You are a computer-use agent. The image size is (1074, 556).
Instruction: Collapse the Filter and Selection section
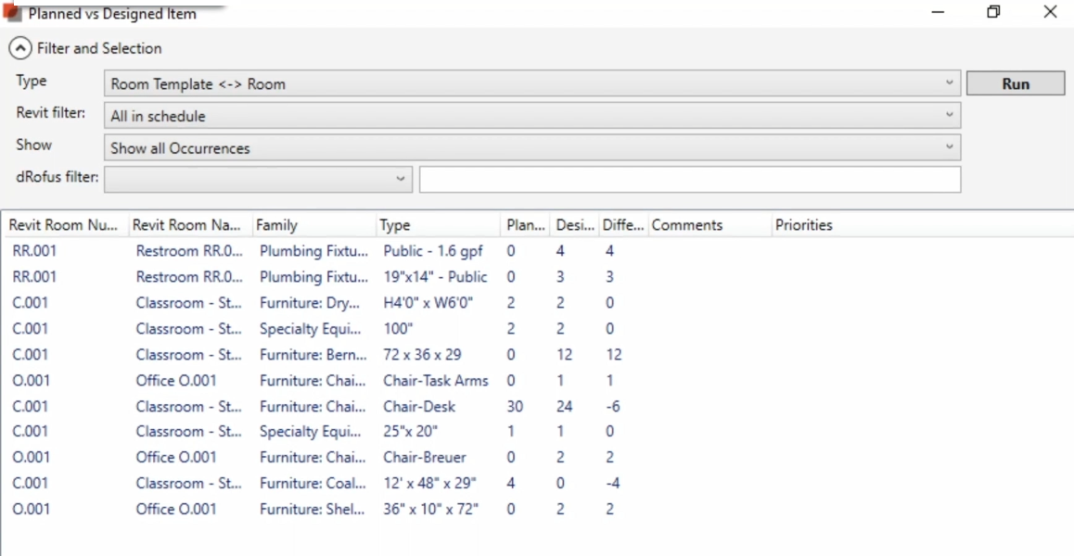(18, 48)
